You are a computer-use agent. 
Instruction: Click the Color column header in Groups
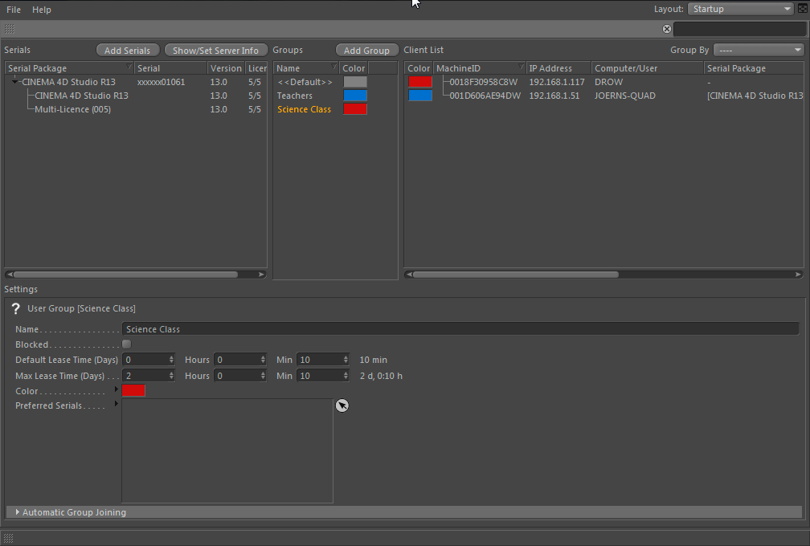(354, 68)
